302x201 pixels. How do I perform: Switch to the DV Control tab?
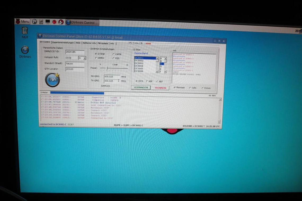point(45,42)
